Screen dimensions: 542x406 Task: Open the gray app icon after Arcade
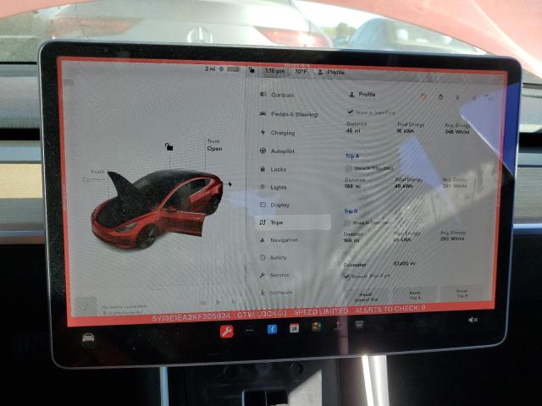point(359,324)
